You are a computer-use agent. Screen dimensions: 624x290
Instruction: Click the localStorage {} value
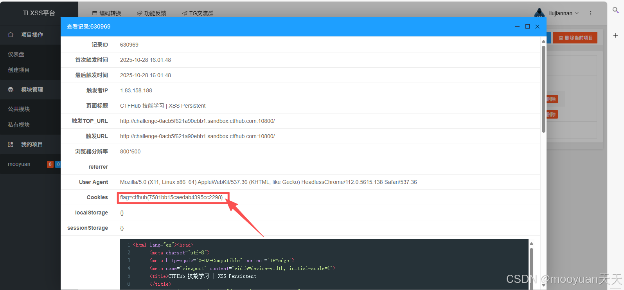tap(122, 213)
